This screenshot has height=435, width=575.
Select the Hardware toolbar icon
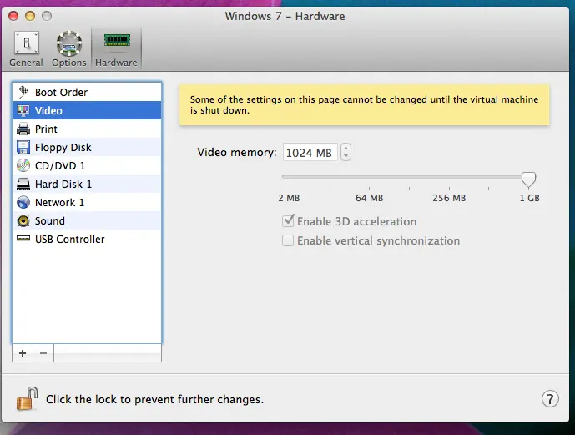[x=116, y=48]
